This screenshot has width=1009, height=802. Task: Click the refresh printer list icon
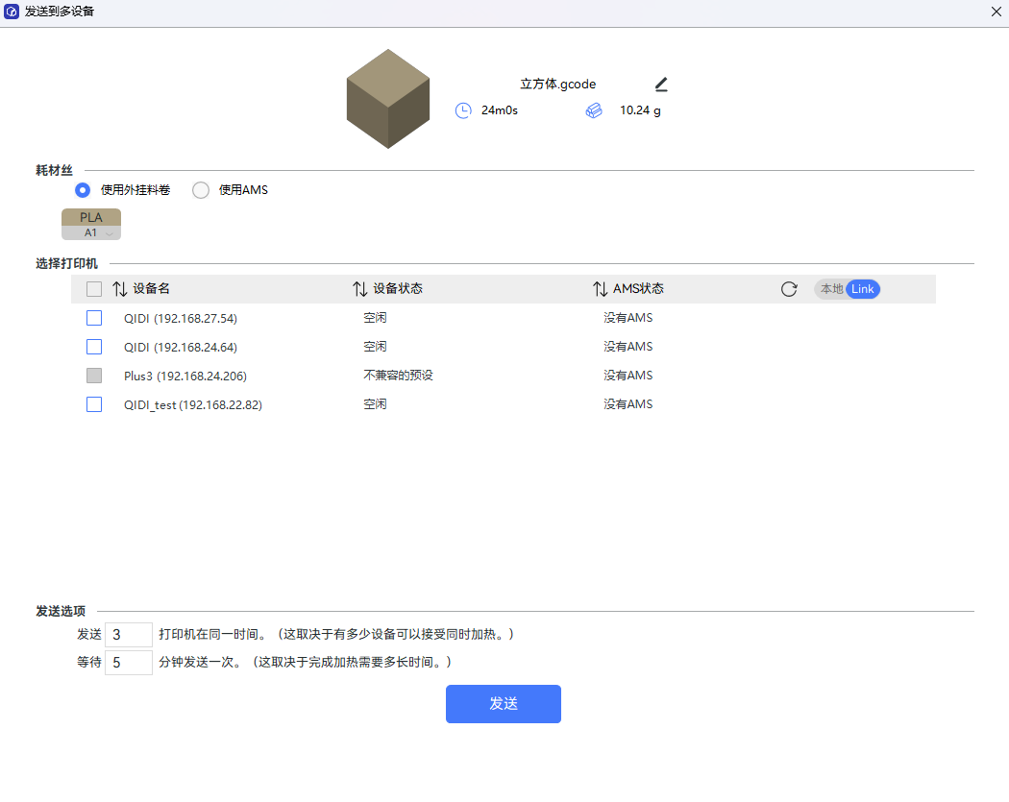tap(789, 289)
